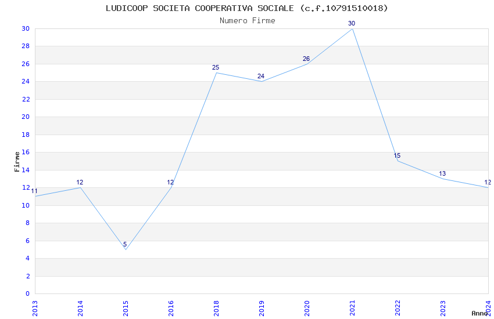Click the data label 15 at 2022
Viewport: 494px width, 319px height.
(397, 155)
